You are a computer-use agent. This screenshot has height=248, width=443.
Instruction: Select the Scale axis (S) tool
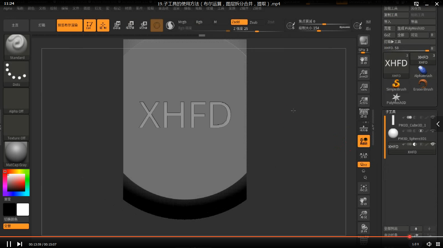[x=130, y=25]
